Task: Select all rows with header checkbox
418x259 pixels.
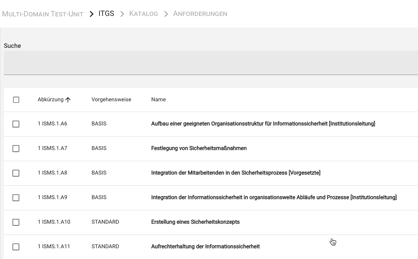Action: pos(16,99)
